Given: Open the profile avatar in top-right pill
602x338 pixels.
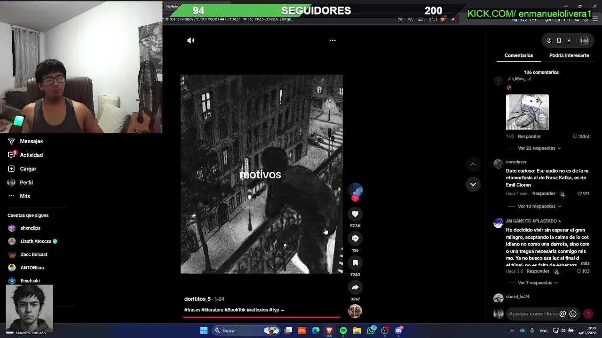Looking at the screenshot, I should [x=584, y=40].
